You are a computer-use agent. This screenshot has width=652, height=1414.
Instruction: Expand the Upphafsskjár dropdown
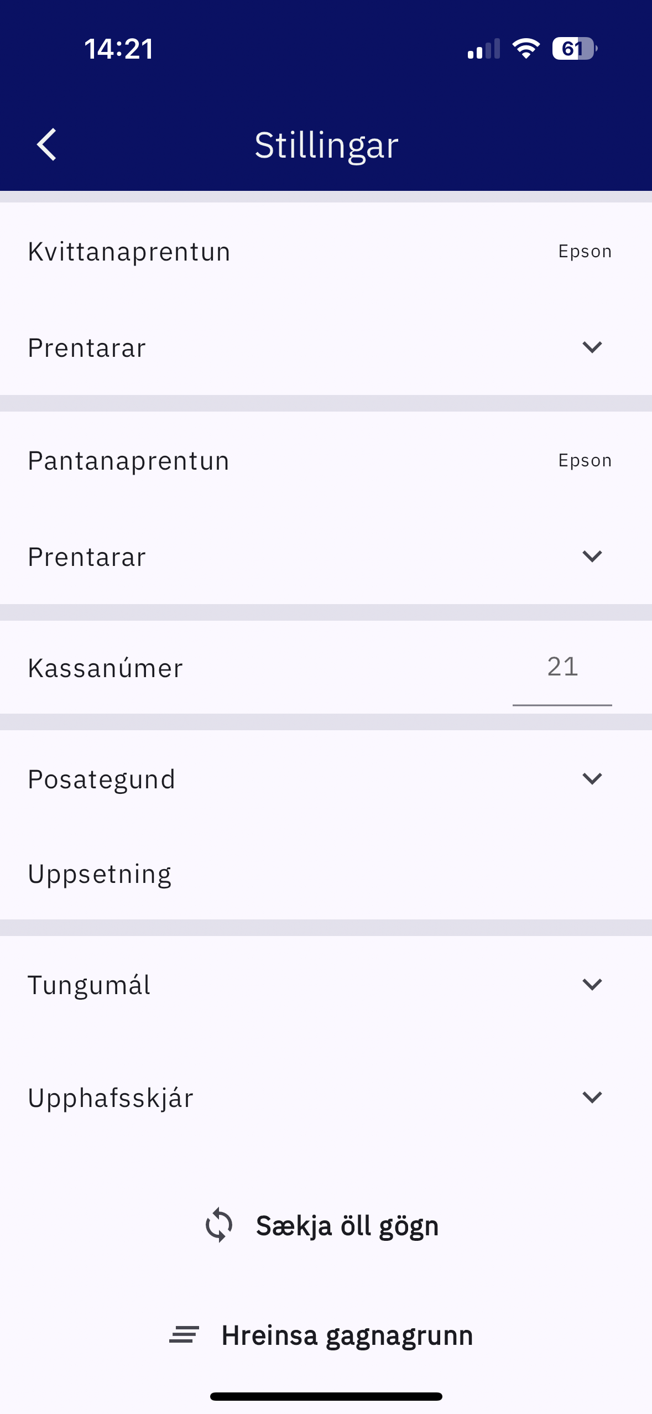point(592,1098)
